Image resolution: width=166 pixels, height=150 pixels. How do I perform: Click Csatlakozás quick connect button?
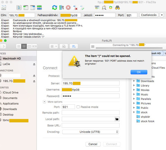[x=149, y=15]
